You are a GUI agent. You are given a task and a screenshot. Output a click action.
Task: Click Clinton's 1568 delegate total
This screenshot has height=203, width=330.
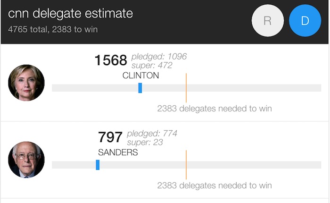(x=111, y=60)
